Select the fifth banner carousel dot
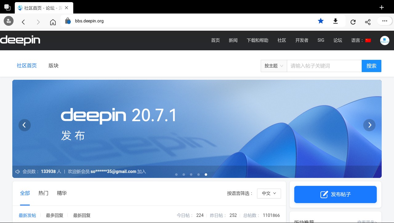This screenshot has width=394, height=223. [x=206, y=175]
